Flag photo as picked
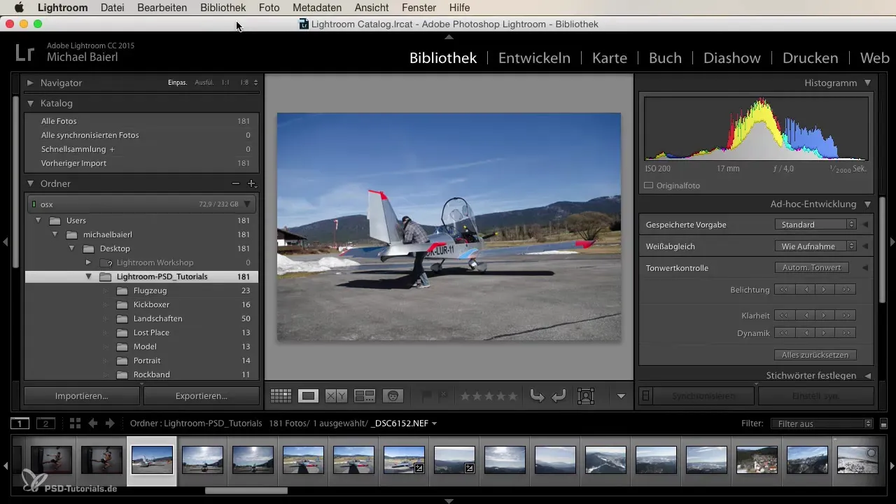The height and width of the screenshot is (504, 896). click(x=426, y=396)
